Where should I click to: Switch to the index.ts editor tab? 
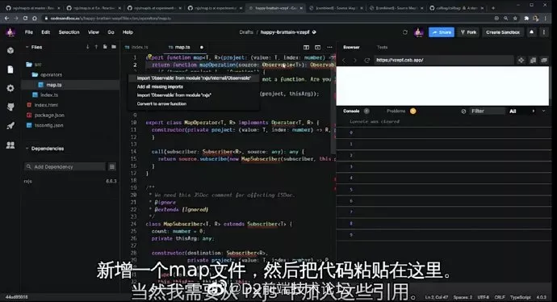136,48
